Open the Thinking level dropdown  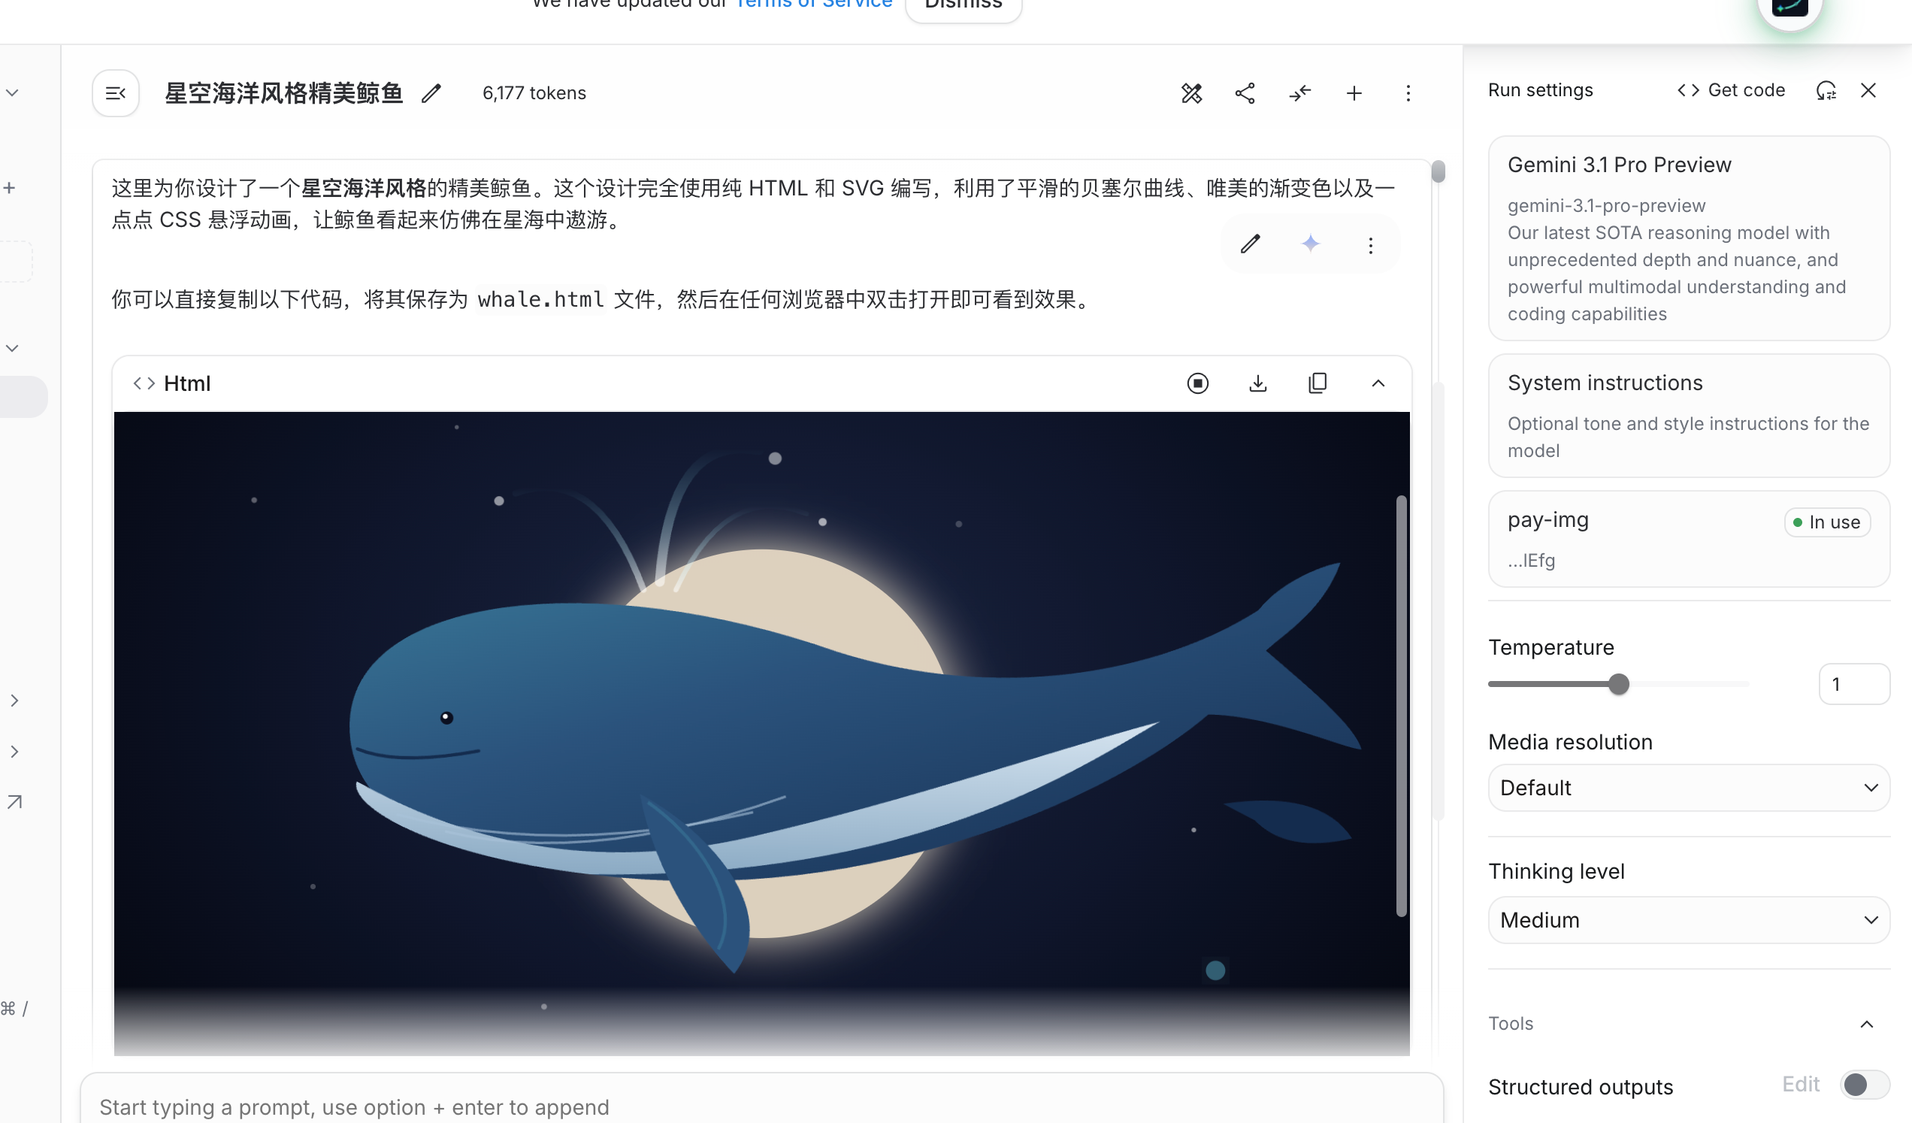pyautogui.click(x=1688, y=919)
